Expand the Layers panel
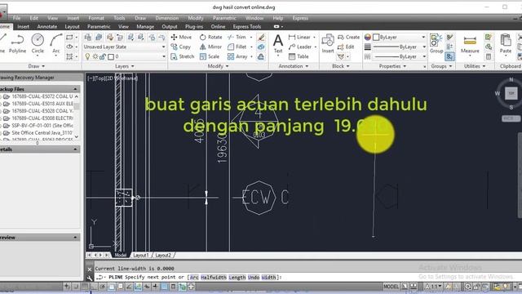522x294 pixels. pyautogui.click(x=125, y=66)
